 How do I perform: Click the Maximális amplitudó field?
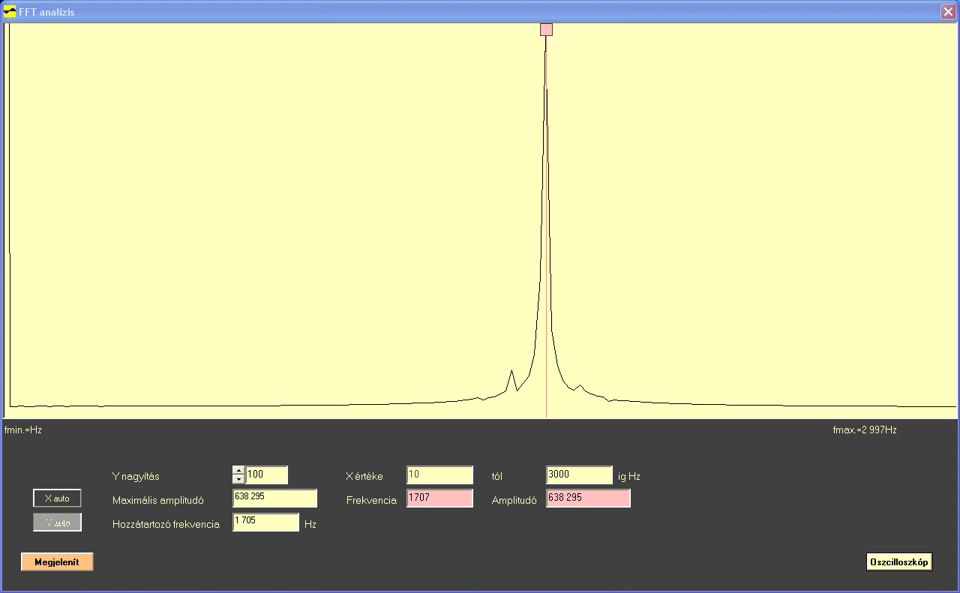pyautogui.click(x=274, y=499)
